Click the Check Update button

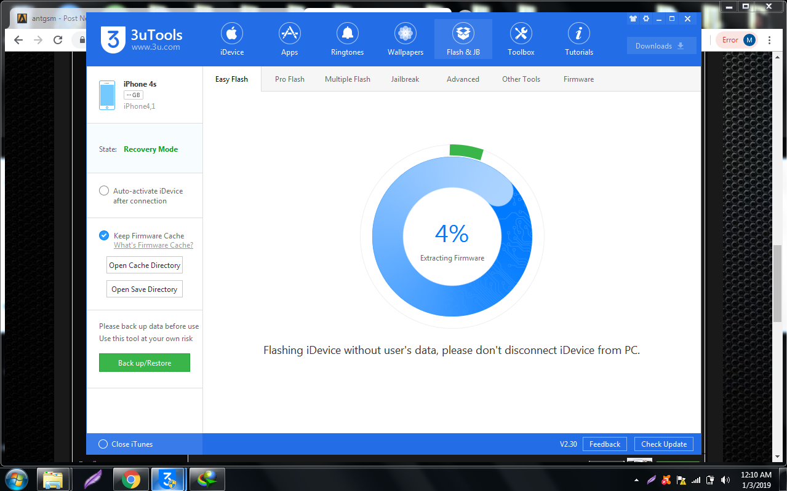click(x=664, y=444)
